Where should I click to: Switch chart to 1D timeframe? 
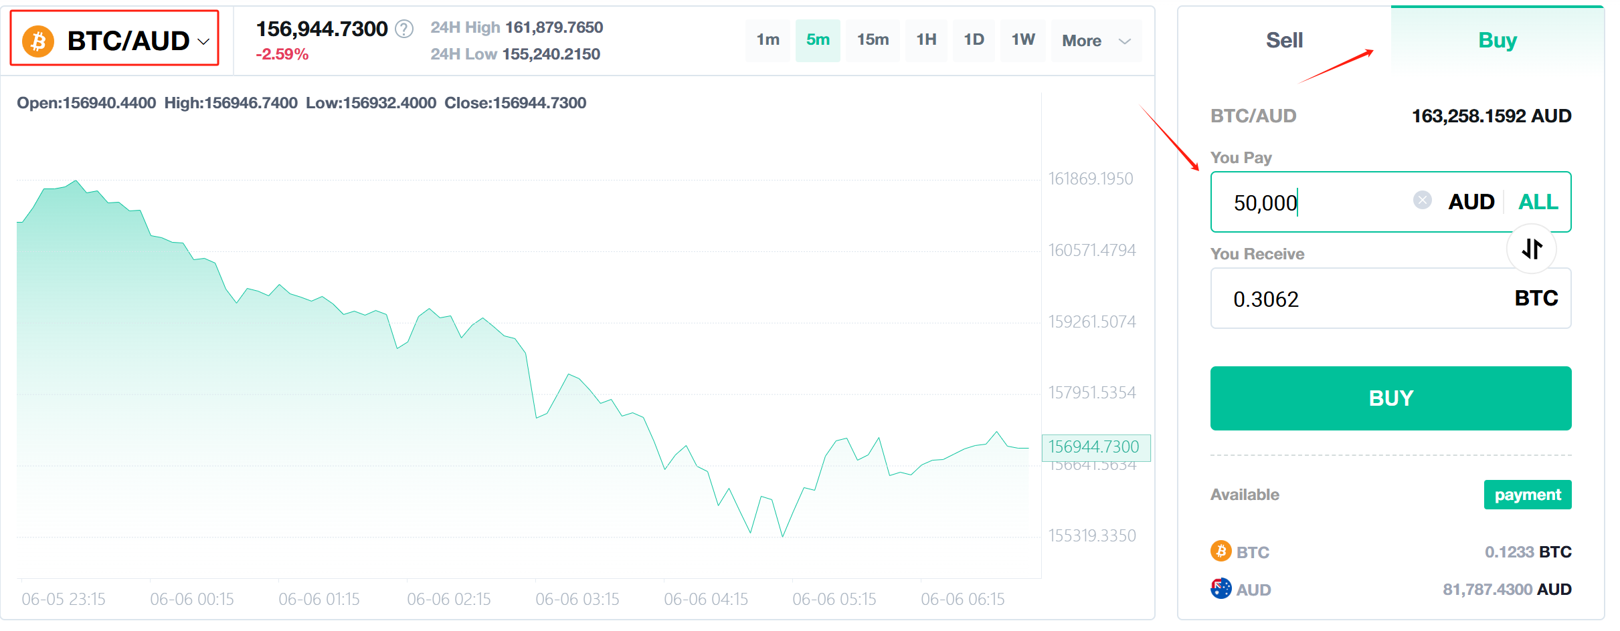[x=974, y=40]
